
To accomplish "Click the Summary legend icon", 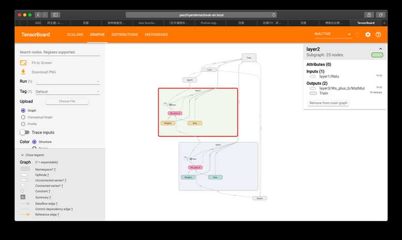I will (23, 197).
